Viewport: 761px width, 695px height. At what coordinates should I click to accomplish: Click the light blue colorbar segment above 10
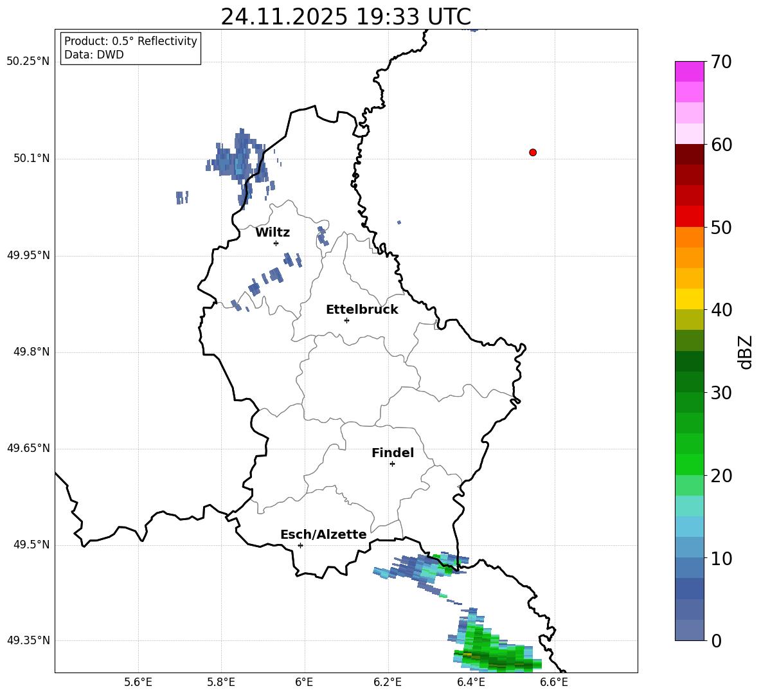click(x=689, y=547)
